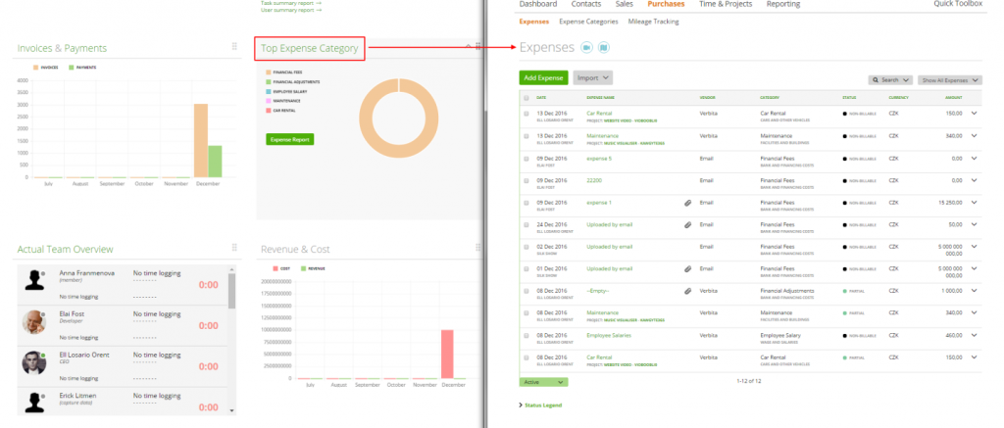Grab the Actual Team Overview widget drag handle

click(x=234, y=248)
